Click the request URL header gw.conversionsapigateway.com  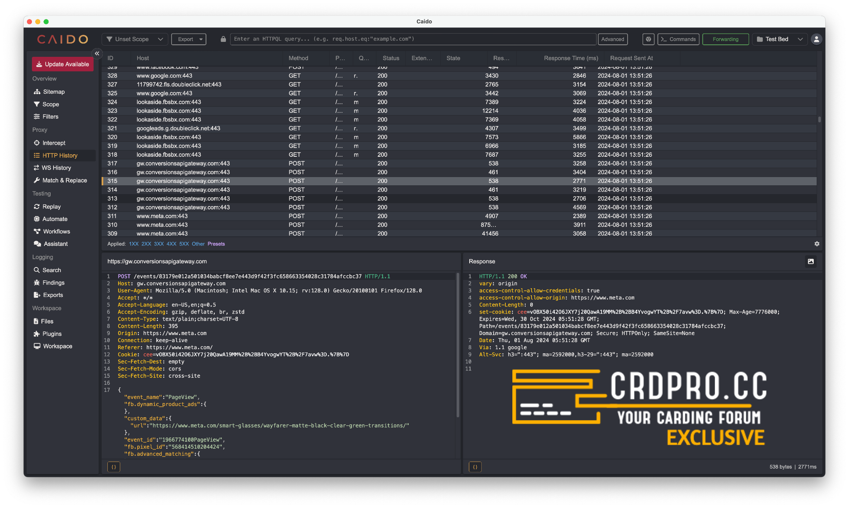coord(157,261)
